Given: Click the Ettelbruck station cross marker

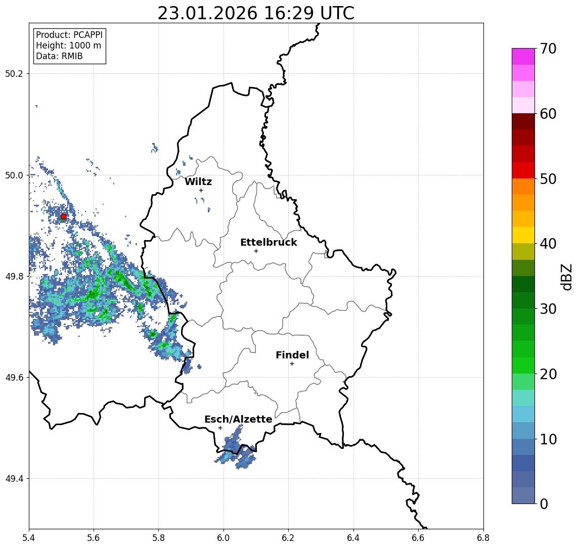Looking at the screenshot, I should coord(256,251).
